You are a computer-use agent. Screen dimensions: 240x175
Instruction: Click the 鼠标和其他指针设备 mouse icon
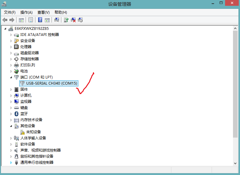coord(16,156)
